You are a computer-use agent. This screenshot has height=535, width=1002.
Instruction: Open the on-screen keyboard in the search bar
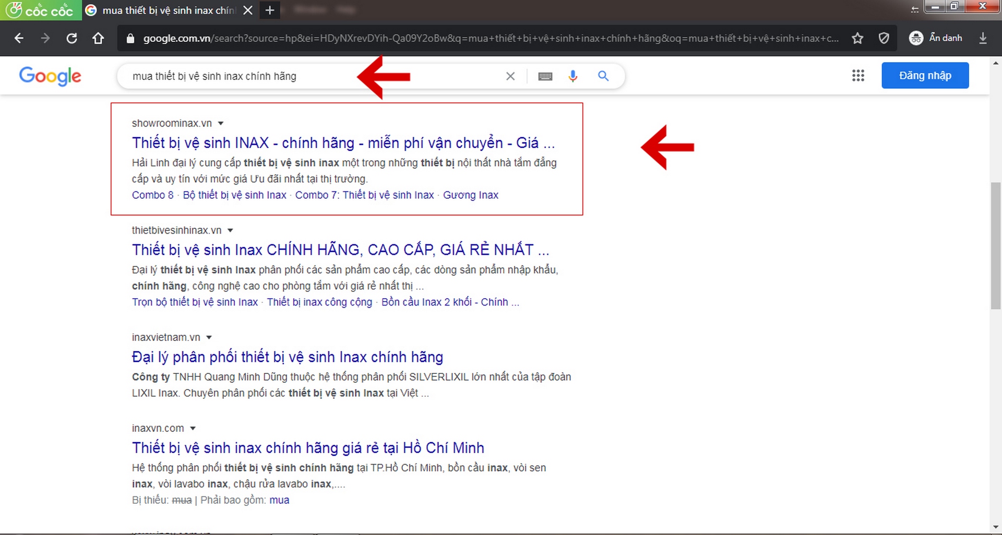point(545,76)
